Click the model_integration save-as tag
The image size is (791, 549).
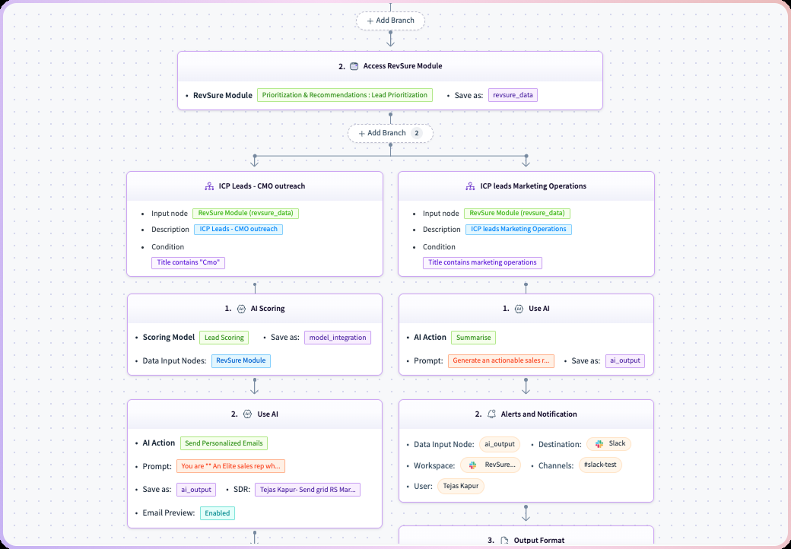(x=338, y=338)
